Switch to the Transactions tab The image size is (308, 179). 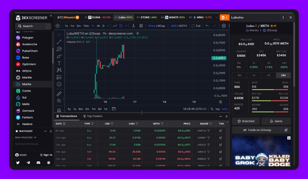(x=66, y=116)
